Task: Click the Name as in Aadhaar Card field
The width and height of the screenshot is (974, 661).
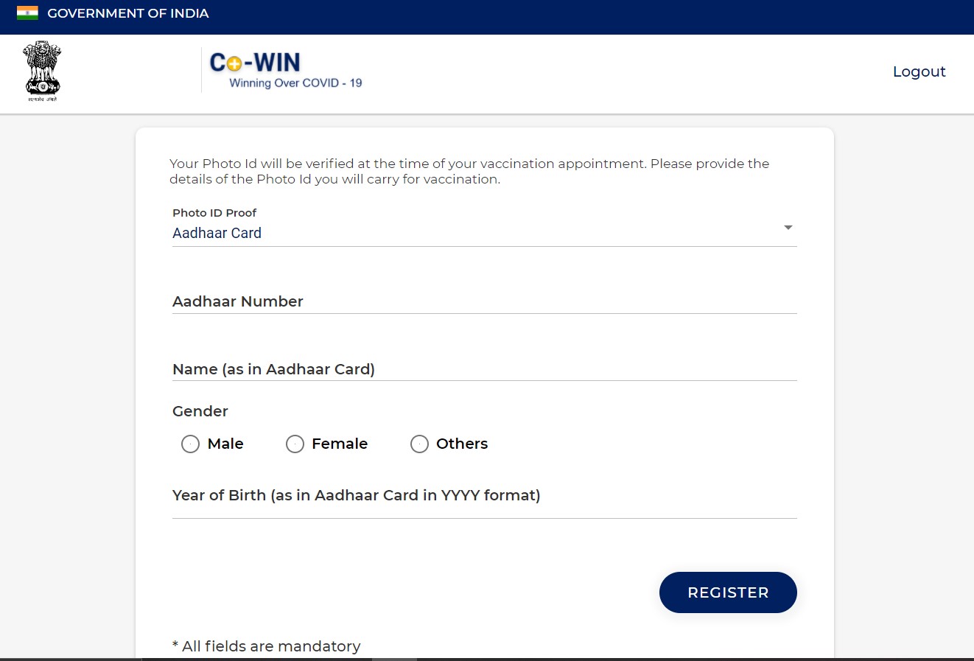Action: click(485, 369)
